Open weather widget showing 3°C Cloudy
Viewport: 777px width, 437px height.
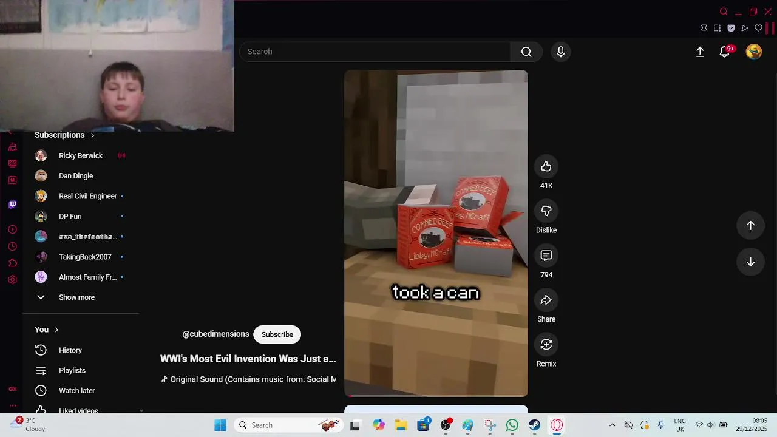pos(27,425)
